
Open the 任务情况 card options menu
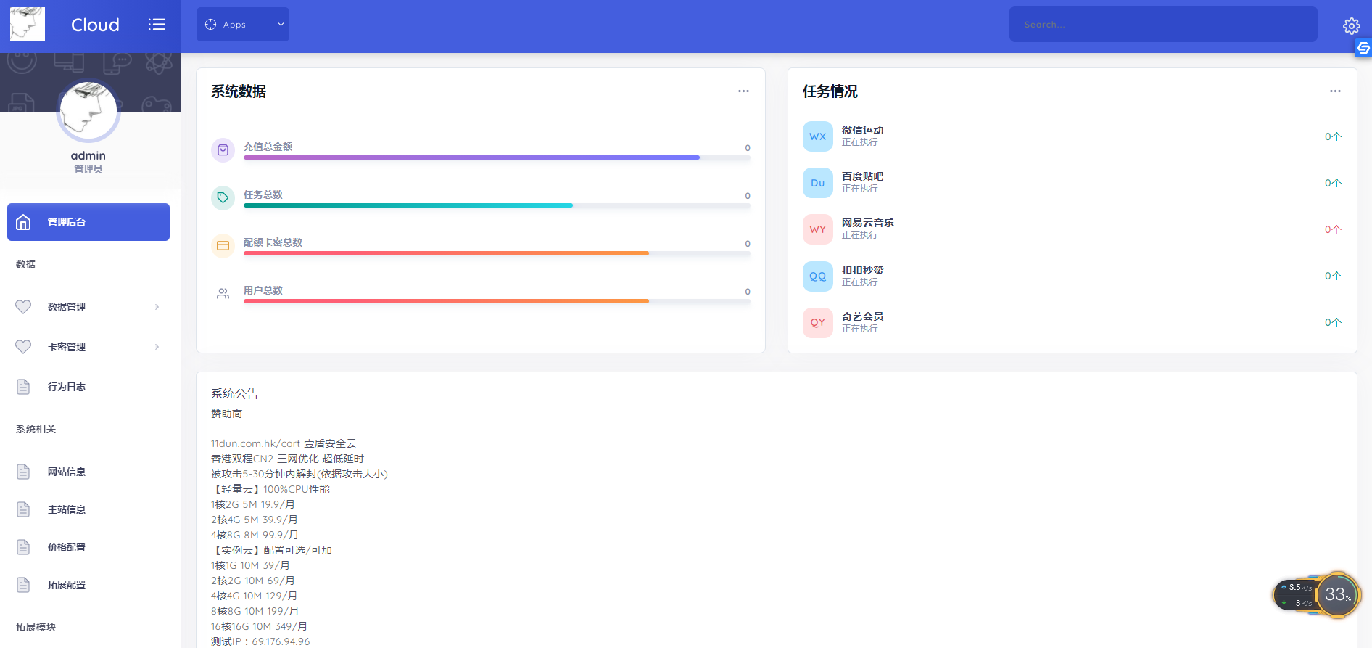(1335, 91)
